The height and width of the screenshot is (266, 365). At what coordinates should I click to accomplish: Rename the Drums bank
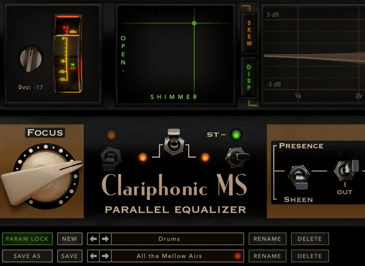point(267,239)
